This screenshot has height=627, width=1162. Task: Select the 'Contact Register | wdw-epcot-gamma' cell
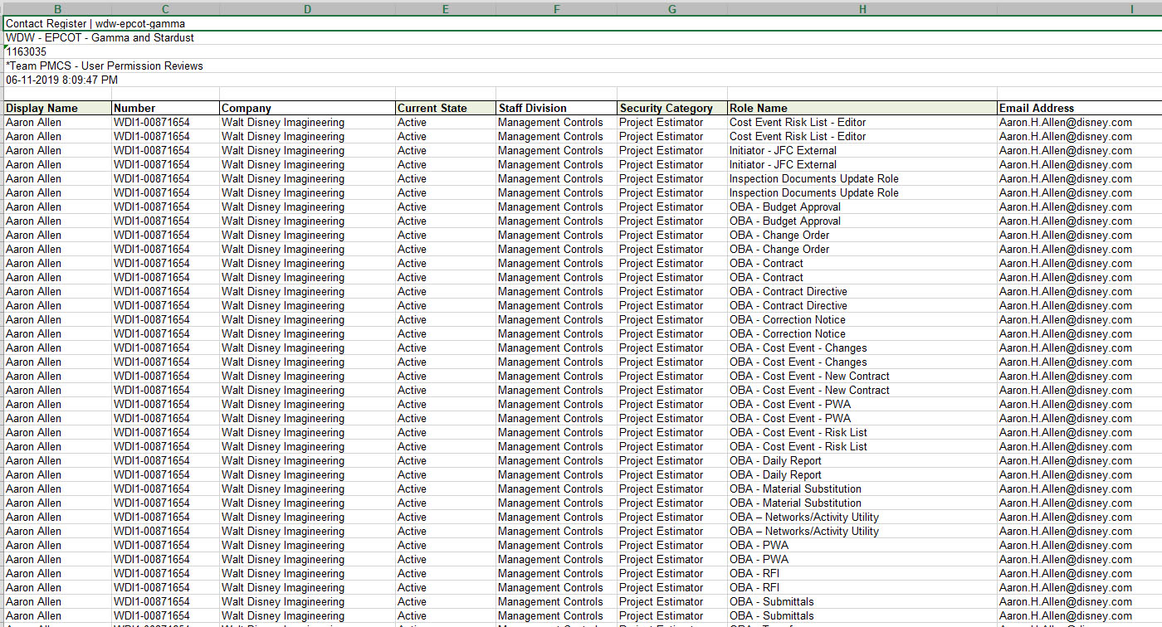95,24
